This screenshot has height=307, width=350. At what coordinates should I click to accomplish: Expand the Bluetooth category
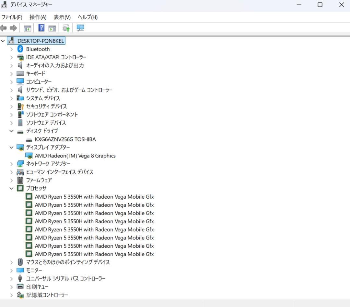click(11, 49)
